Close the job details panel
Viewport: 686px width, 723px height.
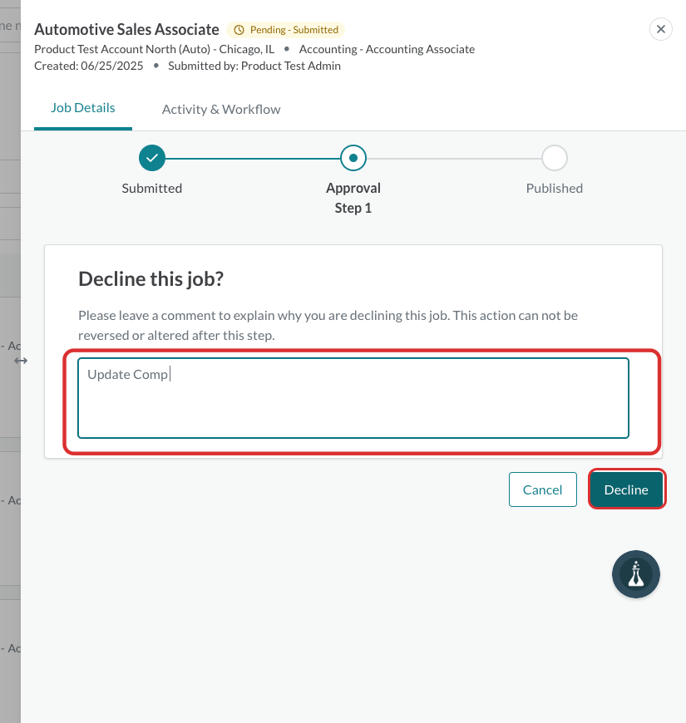(x=660, y=29)
